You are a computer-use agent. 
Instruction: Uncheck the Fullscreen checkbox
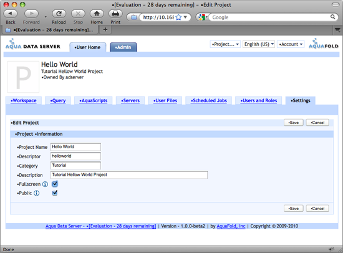tap(55, 184)
